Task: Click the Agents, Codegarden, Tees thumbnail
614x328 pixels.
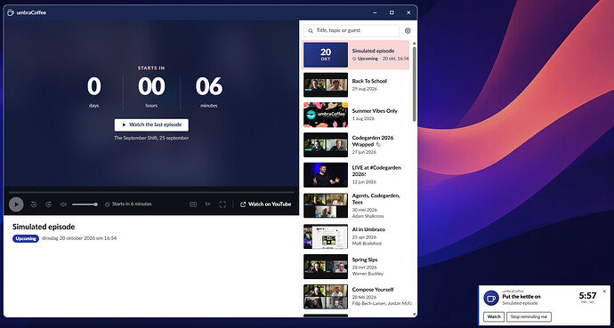Action: point(326,205)
